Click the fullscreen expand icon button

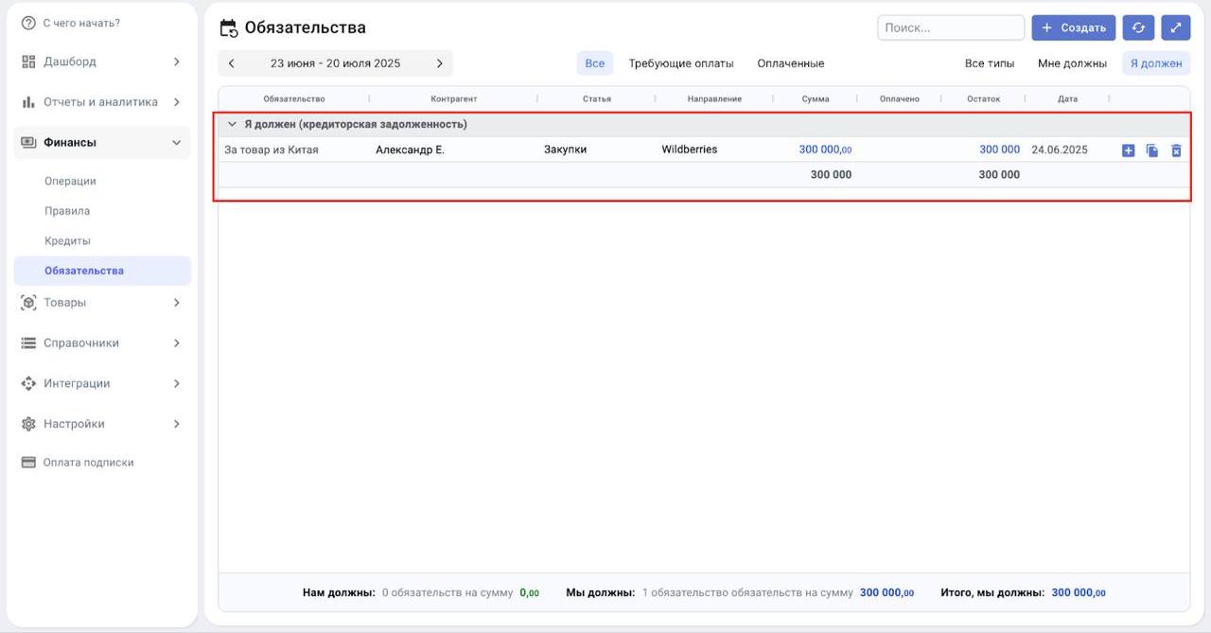[1175, 28]
